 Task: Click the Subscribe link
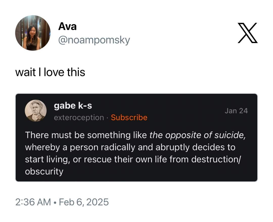click(129, 118)
